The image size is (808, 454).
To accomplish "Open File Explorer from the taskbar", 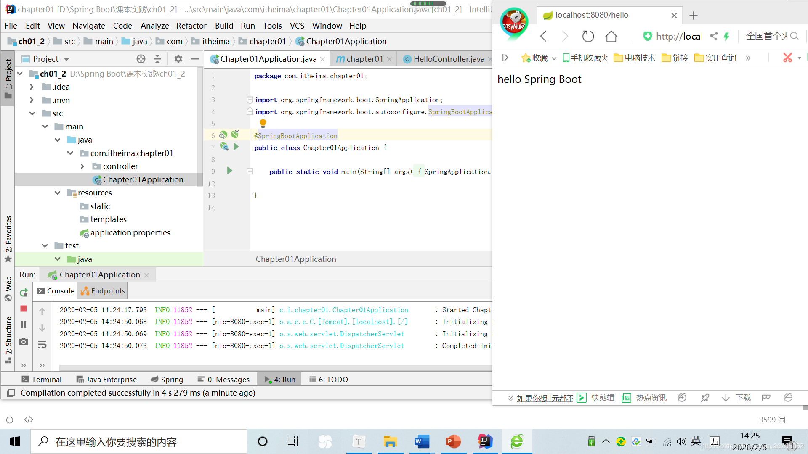I will point(390,441).
